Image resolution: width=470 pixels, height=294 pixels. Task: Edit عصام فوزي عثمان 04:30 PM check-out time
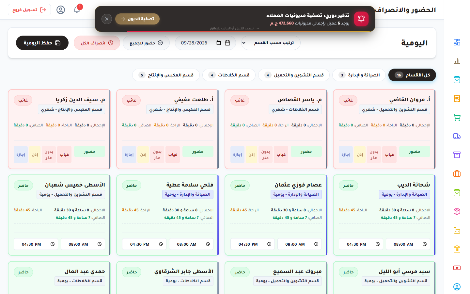click(x=253, y=244)
